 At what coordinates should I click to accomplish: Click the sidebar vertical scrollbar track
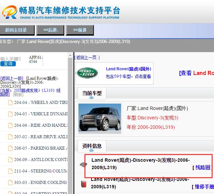(x=70, y=125)
